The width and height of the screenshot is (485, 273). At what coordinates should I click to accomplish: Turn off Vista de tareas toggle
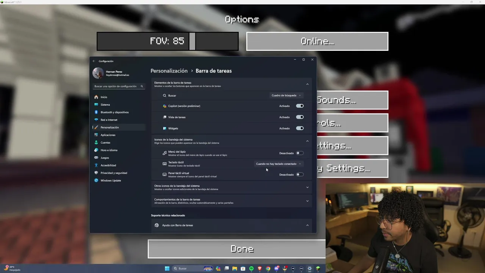pyautogui.click(x=300, y=117)
